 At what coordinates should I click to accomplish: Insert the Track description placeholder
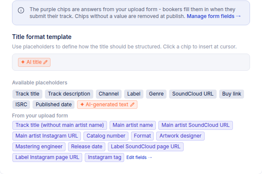[69, 94]
